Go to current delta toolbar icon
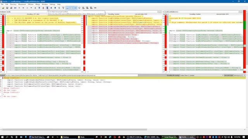 point(15,8)
